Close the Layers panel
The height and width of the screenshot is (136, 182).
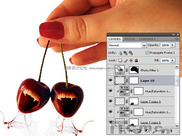pyautogui.click(x=178, y=35)
